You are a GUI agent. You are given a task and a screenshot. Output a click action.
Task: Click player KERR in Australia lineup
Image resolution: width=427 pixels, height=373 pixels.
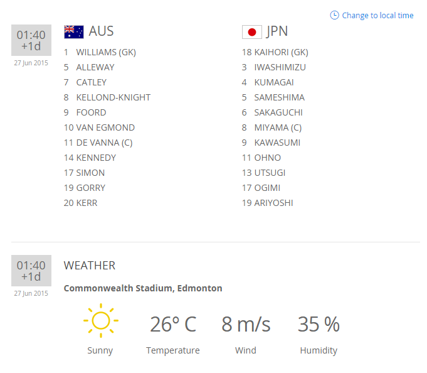click(x=87, y=203)
